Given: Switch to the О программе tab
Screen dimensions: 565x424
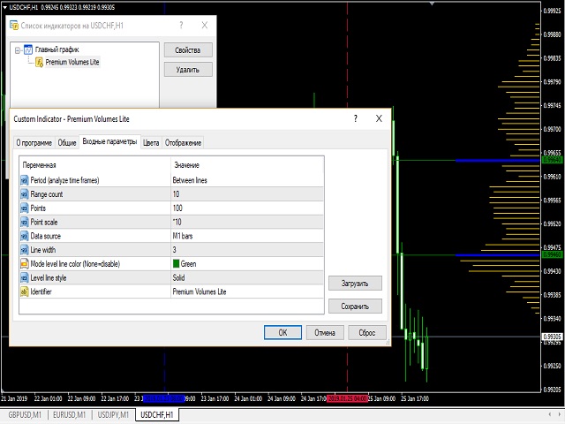Looking at the screenshot, I should [34, 143].
